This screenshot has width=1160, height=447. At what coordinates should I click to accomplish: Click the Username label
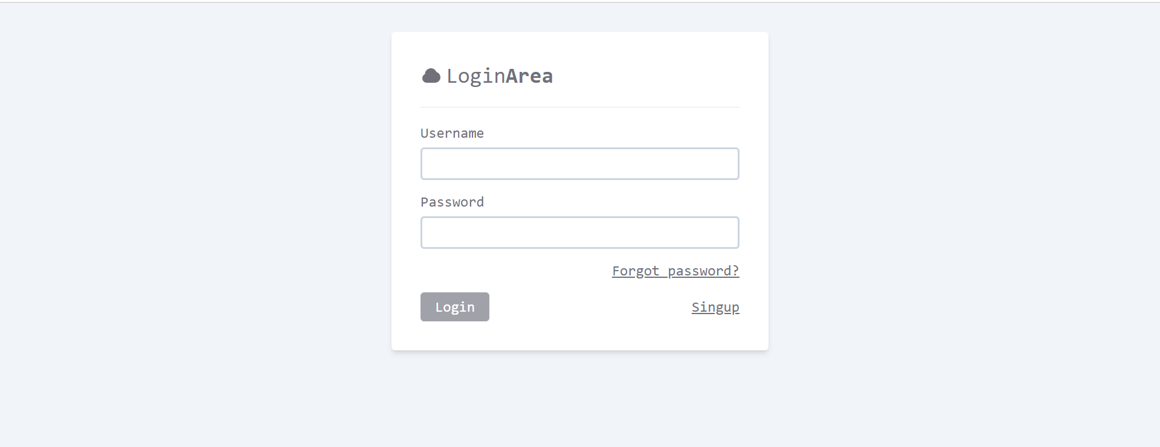(452, 133)
